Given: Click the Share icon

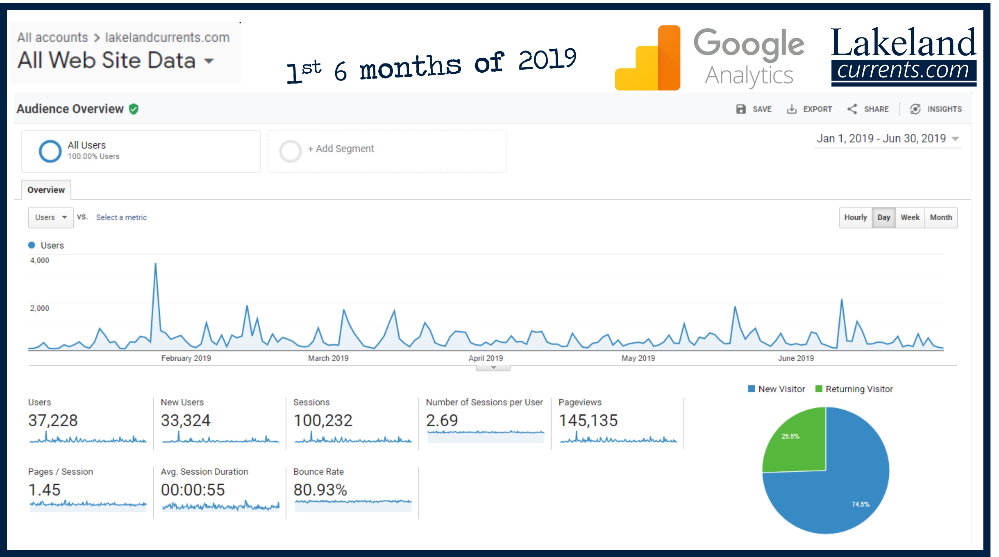Looking at the screenshot, I should pos(852,109).
